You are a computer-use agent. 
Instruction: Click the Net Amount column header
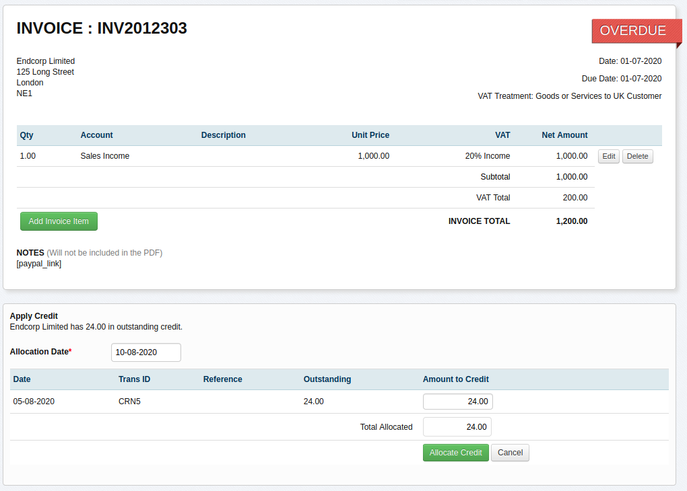pyautogui.click(x=564, y=135)
